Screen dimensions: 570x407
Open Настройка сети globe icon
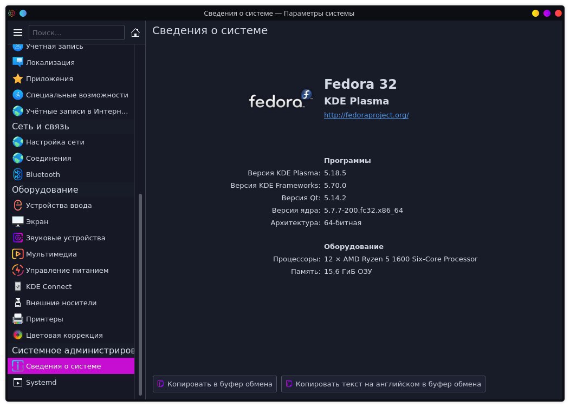point(17,142)
